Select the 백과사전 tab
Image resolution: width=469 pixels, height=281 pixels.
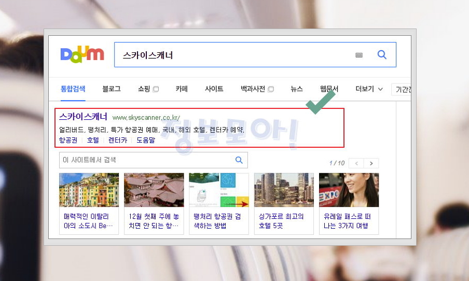tap(253, 89)
